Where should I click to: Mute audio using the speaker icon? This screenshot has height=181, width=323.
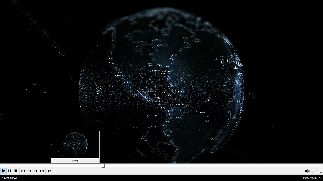(307, 171)
